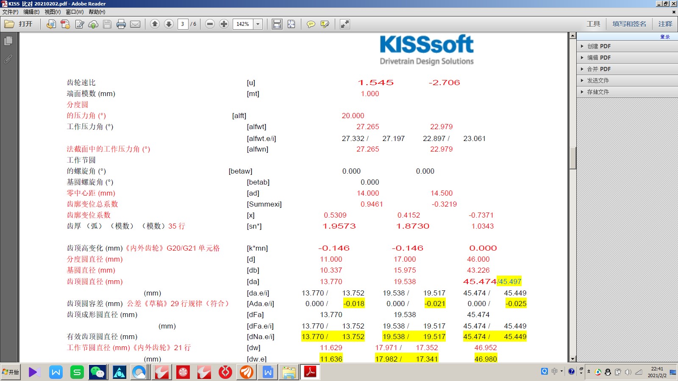The image size is (678, 381).
Task: Open the 文件(F) menu
Action: pos(10,12)
